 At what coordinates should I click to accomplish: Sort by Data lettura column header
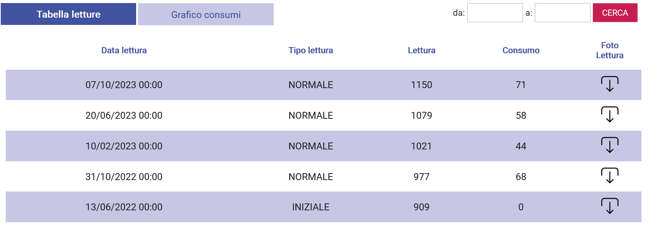[x=124, y=50]
